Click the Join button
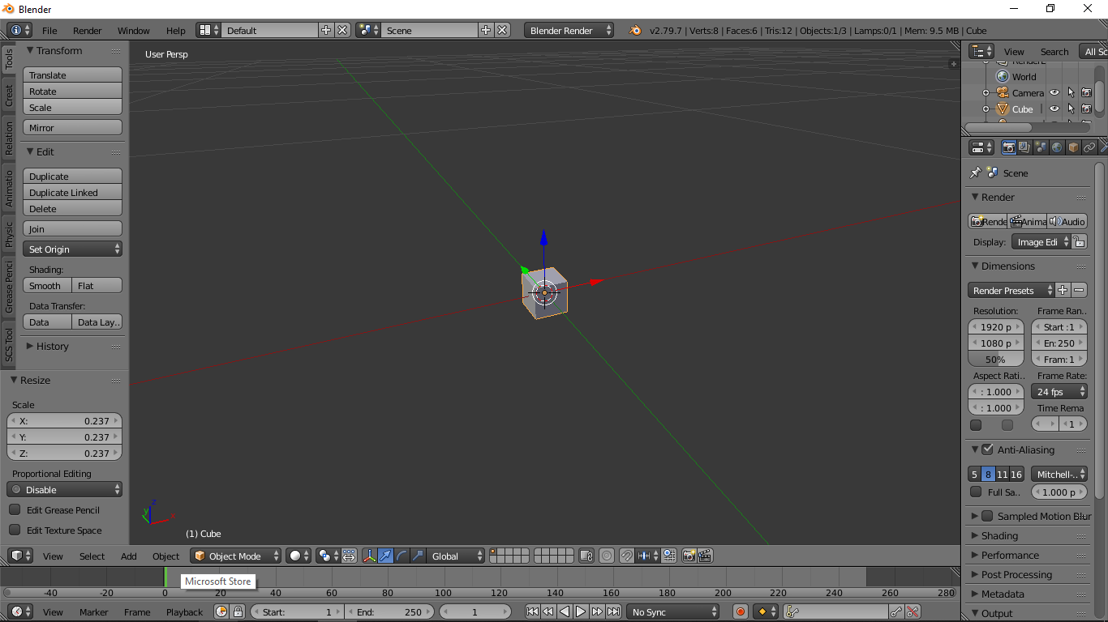The image size is (1108, 622). click(x=73, y=228)
